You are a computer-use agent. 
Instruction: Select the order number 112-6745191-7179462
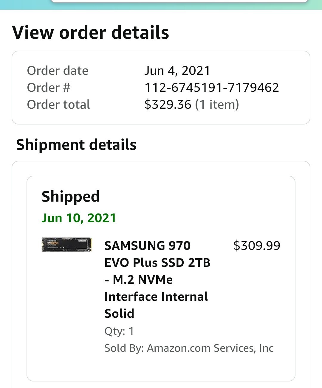pyautogui.click(x=212, y=88)
